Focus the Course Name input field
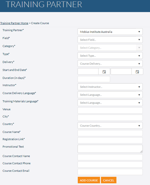 pos(110,133)
